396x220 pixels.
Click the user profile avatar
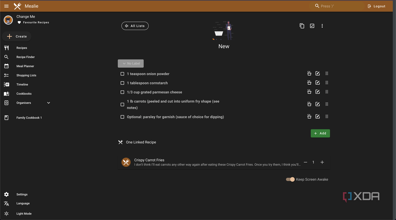(x=8, y=20)
